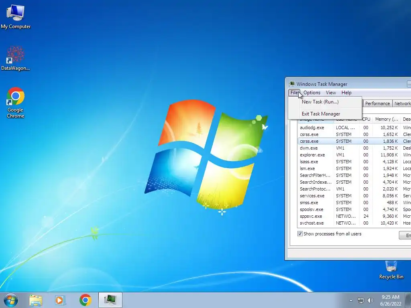The width and height of the screenshot is (411, 308).
Task: Launch Windows Media Player from the taskbar
Action: coord(60,300)
